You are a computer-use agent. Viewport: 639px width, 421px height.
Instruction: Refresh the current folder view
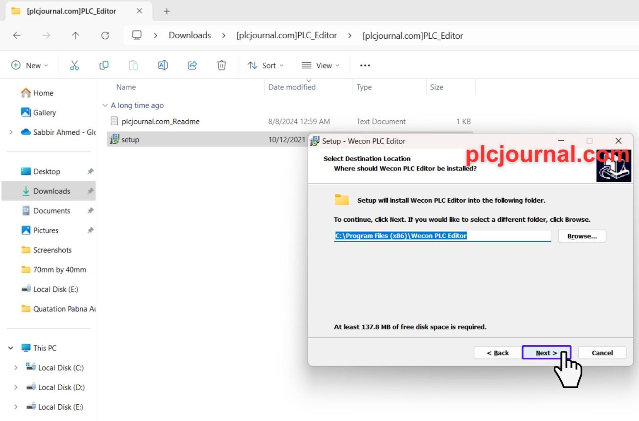105,35
